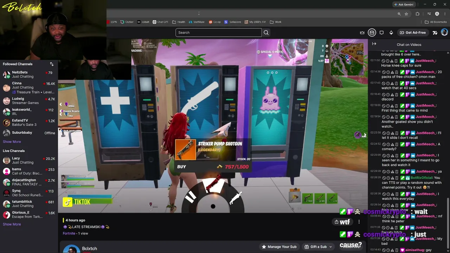Open EsfandTV followed channel

tap(29, 123)
